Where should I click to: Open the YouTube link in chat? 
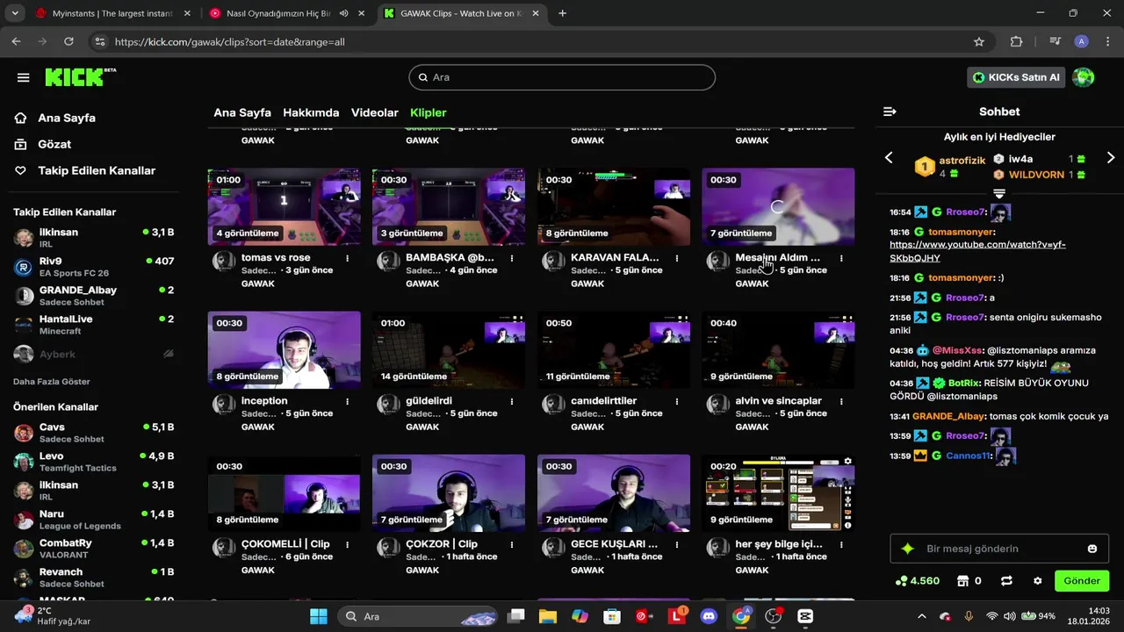[977, 251]
